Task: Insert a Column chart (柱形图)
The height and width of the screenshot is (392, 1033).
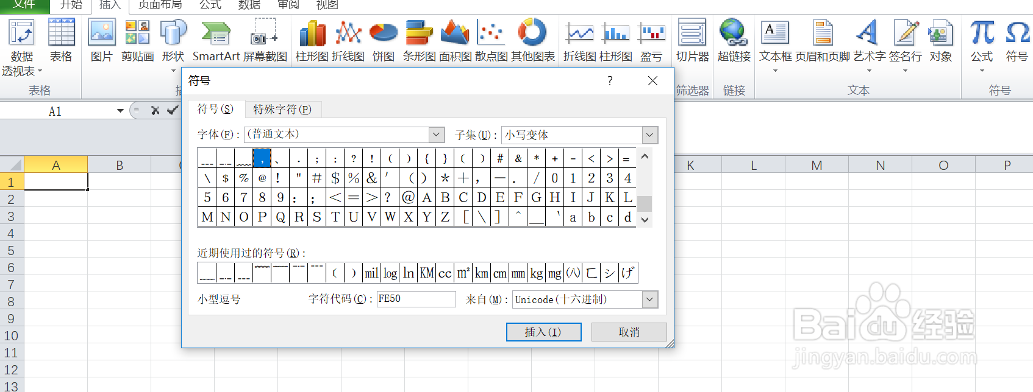Action: pos(312,41)
